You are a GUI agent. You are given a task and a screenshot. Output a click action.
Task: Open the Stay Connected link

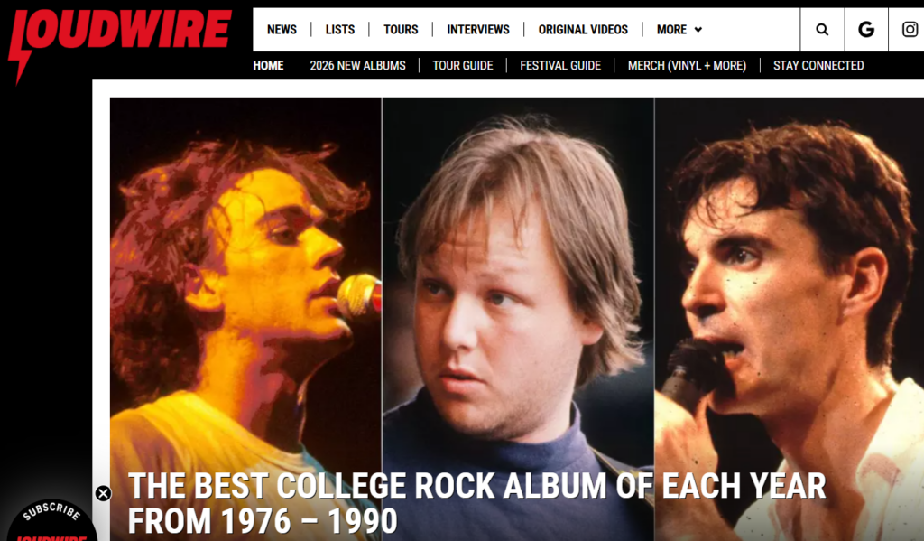coord(818,66)
